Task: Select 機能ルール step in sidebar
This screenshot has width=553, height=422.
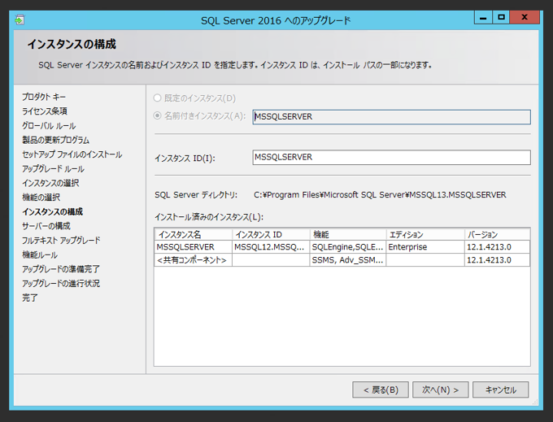Action: coord(40,255)
